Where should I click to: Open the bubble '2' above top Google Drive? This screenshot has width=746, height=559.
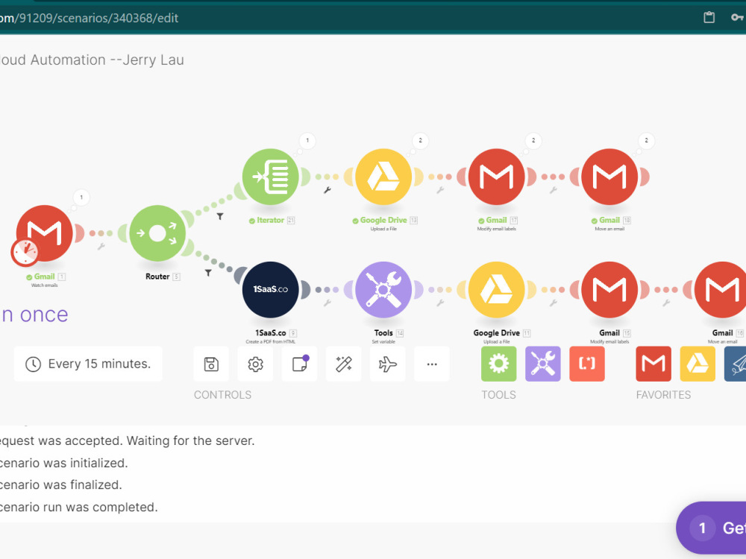(x=421, y=141)
